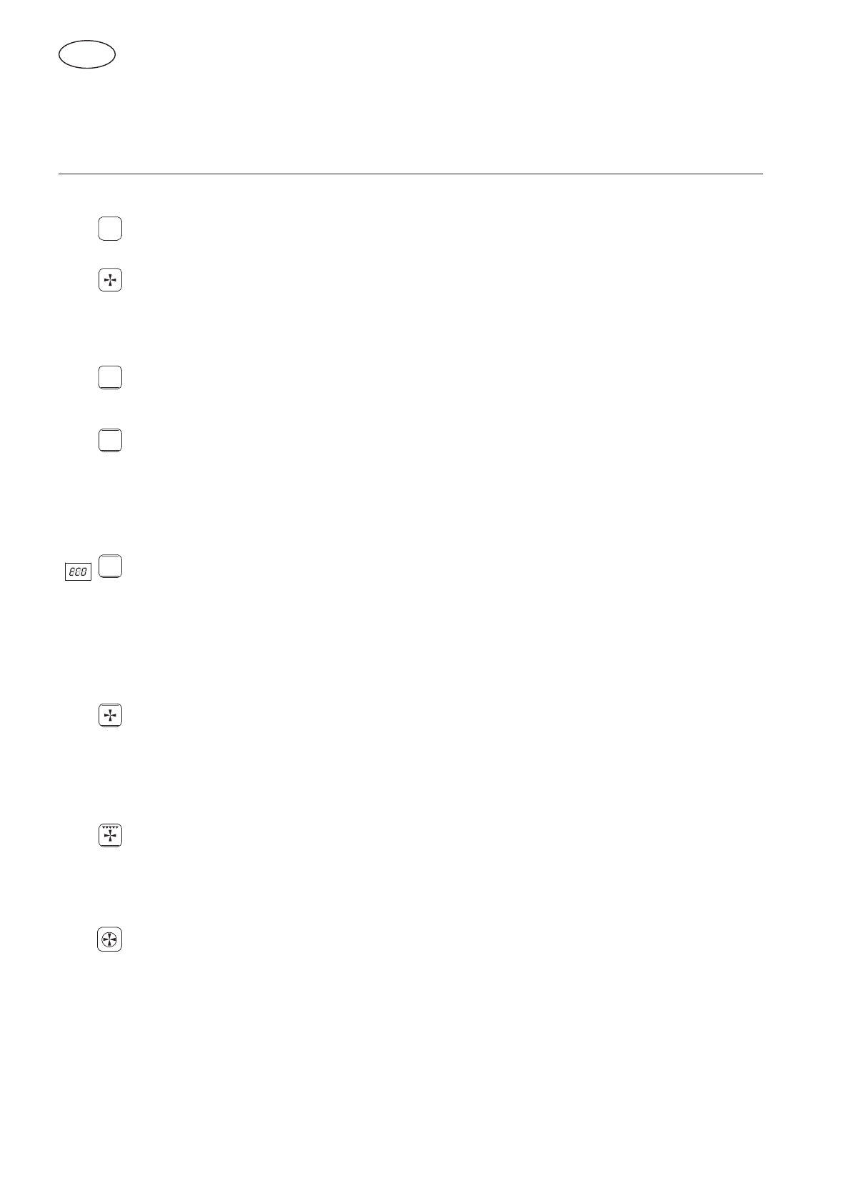The width and height of the screenshot is (850, 1203).
Task: Click the horizontal divider line under header
Action: point(411,174)
